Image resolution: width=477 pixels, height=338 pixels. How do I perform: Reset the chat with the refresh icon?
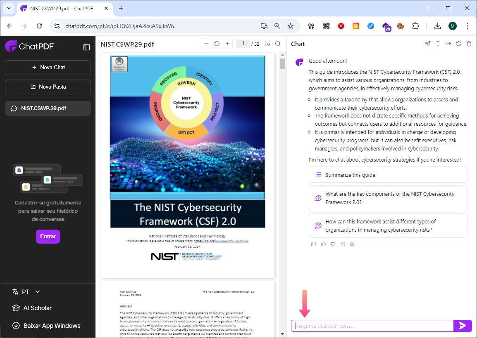point(458,44)
